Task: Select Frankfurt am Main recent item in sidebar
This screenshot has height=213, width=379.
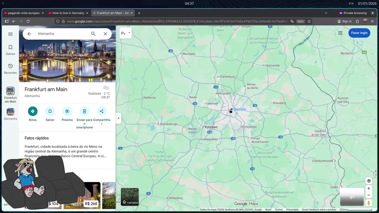Action: [x=10, y=95]
